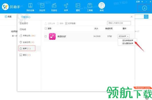Screen dimensions: 152x100
Task: Choose 设为来电铃声 option
Action: point(128,40)
